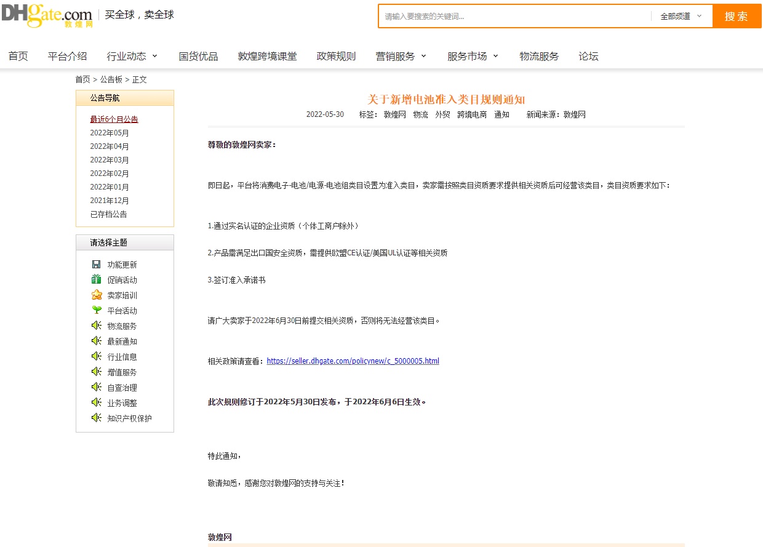
Task: Open the 2022年03月 announcement archive
Action: click(x=110, y=160)
